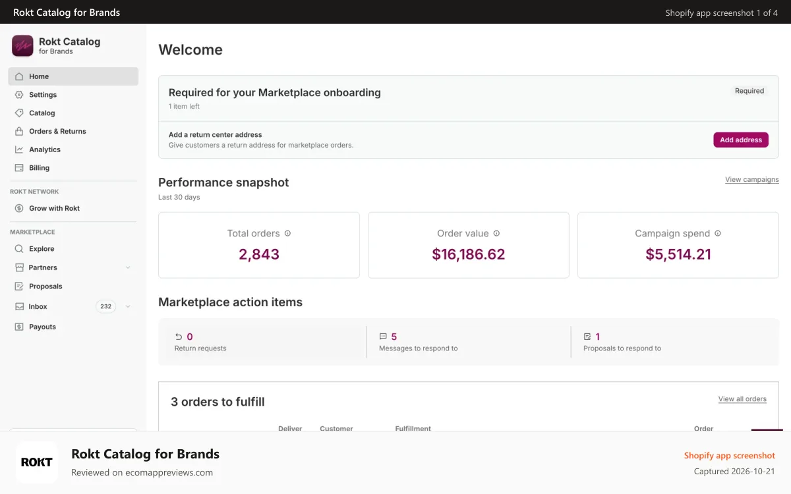Follow the View all orders link

(742, 398)
